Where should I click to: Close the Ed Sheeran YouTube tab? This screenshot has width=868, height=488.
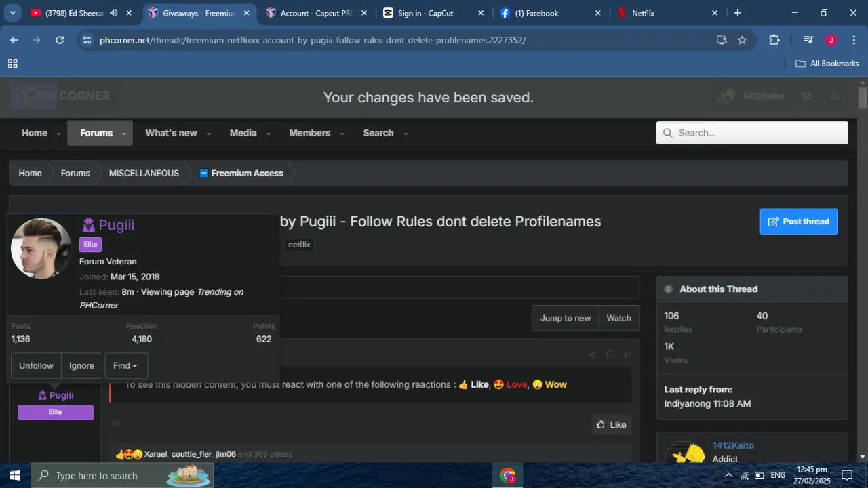click(x=129, y=13)
